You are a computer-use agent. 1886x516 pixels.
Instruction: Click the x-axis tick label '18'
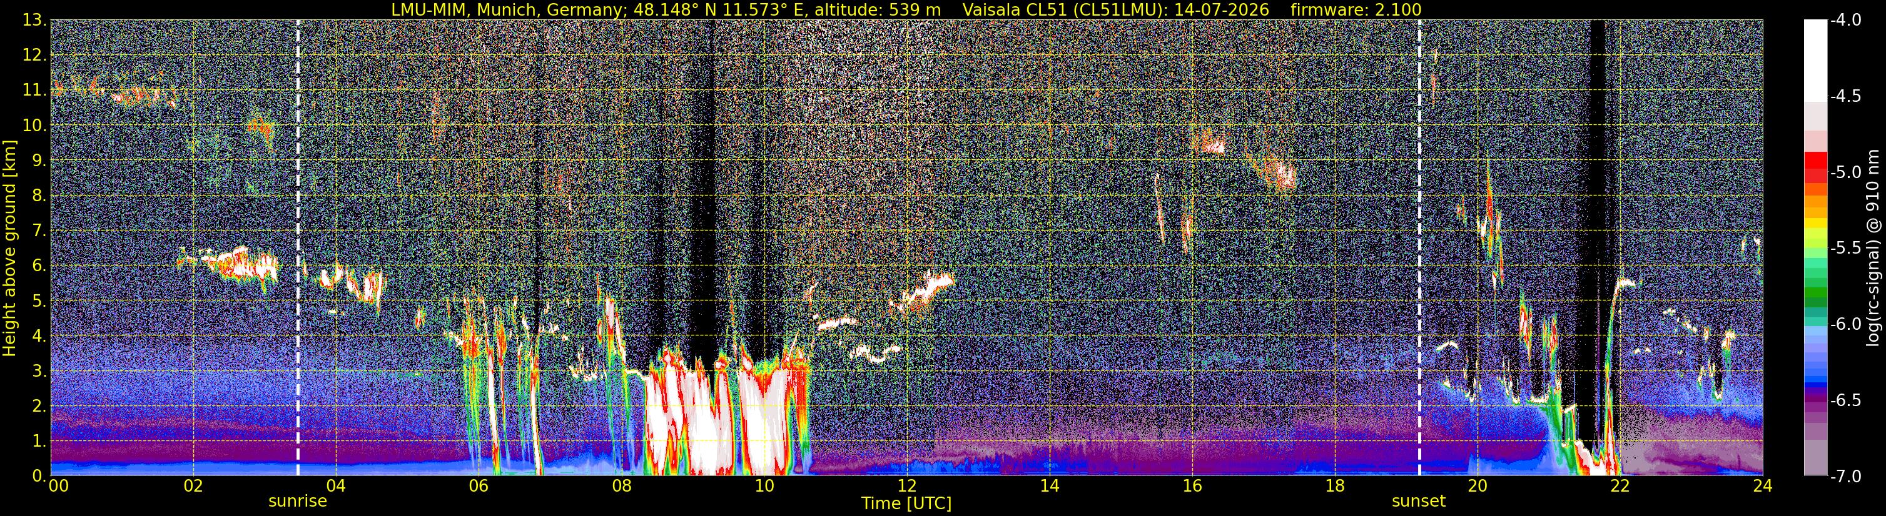click(x=1335, y=486)
